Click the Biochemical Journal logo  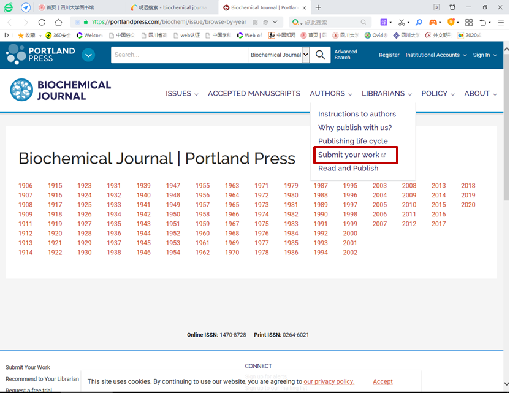(x=61, y=90)
